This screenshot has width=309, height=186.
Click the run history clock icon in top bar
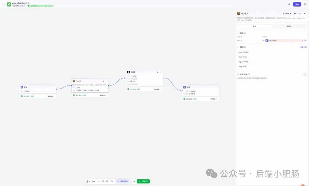tap(289, 4)
